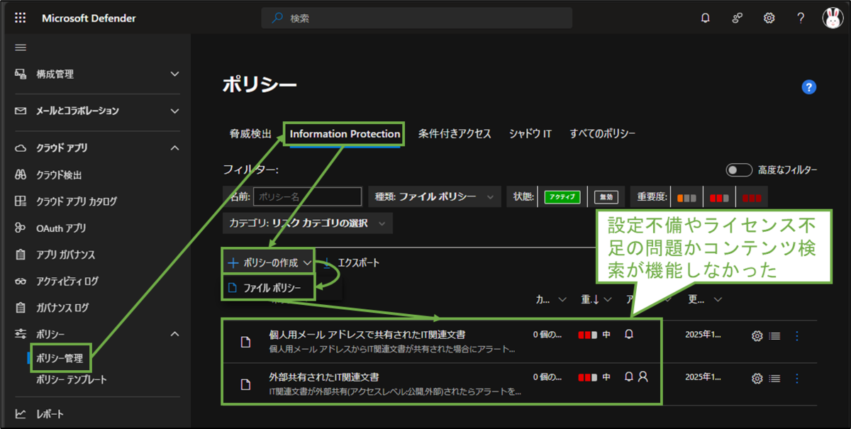
Task: Open OAuth アプリ in sidebar
Action: pyautogui.click(x=60, y=228)
